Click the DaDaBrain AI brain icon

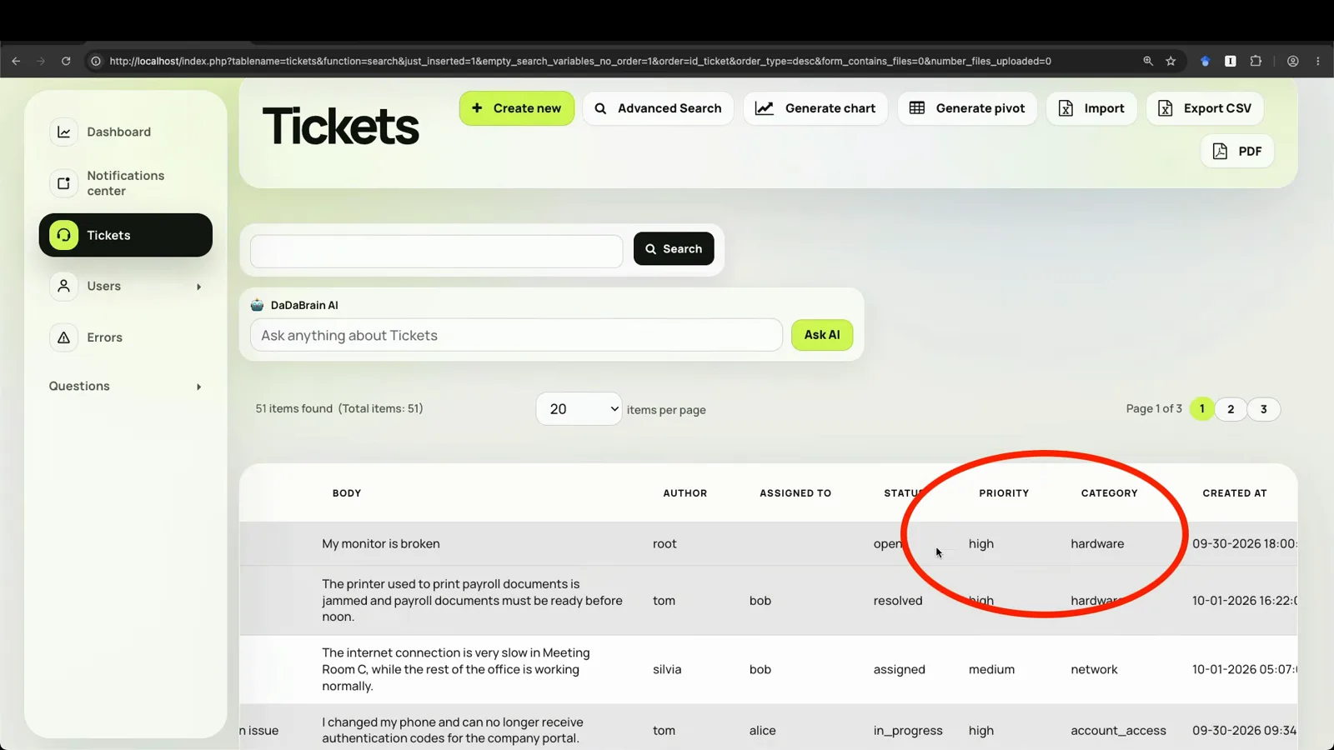click(257, 305)
